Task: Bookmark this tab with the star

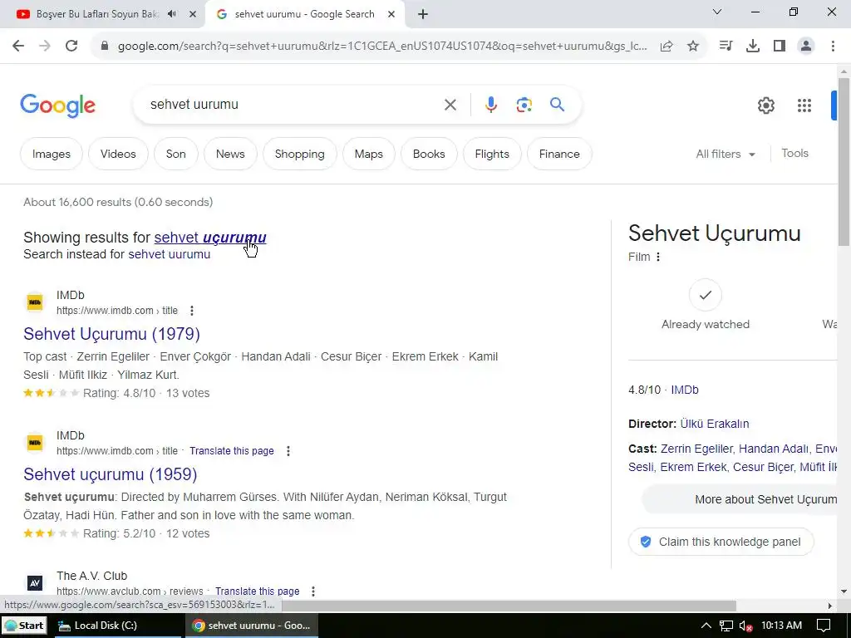Action: pyautogui.click(x=693, y=47)
